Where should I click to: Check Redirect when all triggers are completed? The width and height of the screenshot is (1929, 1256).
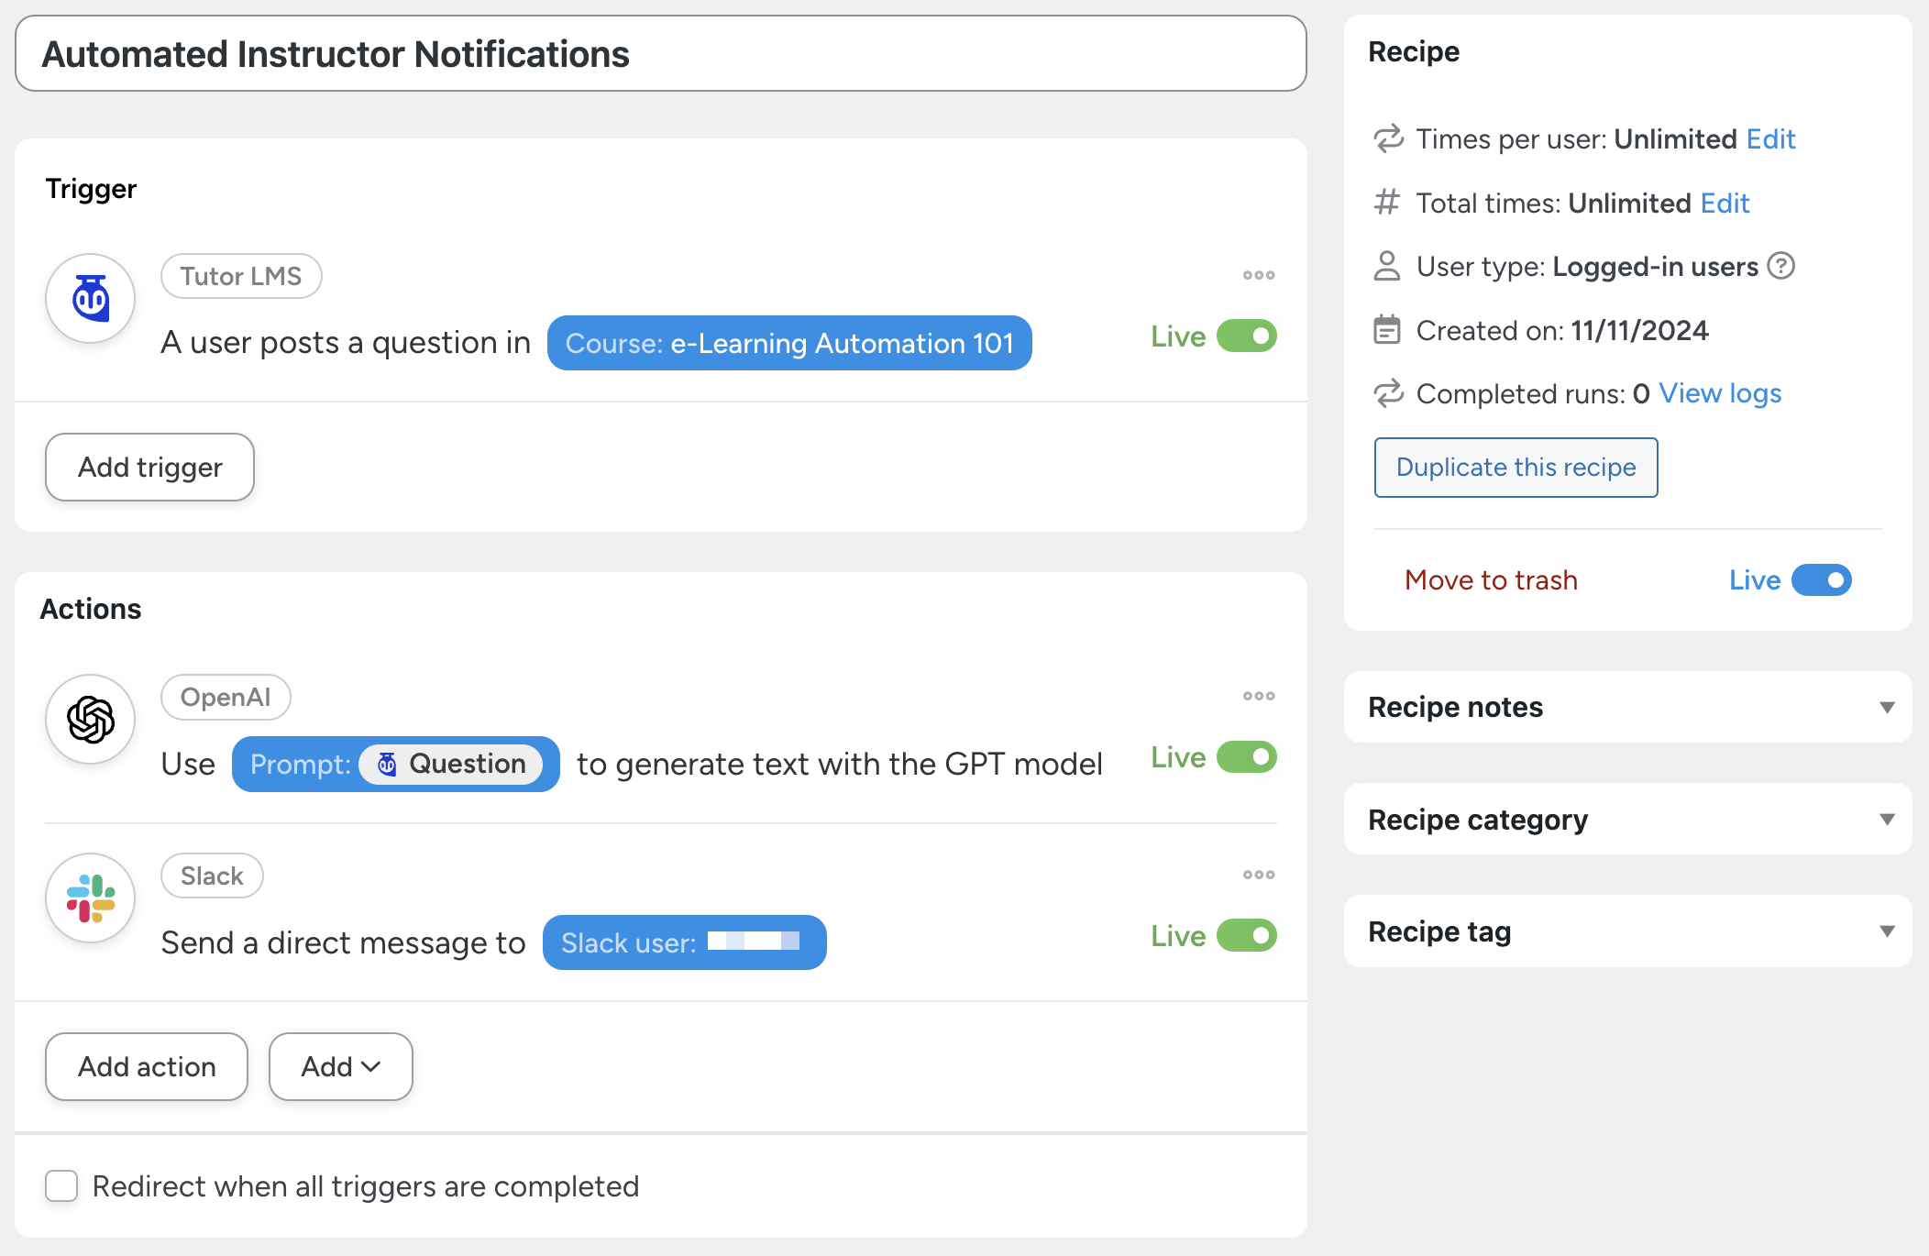pyautogui.click(x=61, y=1185)
